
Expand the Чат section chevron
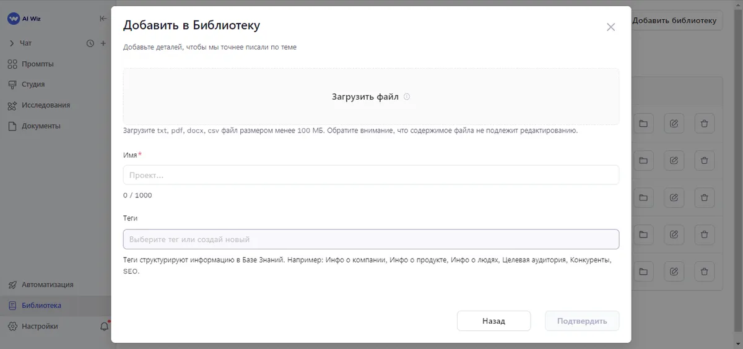pos(12,43)
